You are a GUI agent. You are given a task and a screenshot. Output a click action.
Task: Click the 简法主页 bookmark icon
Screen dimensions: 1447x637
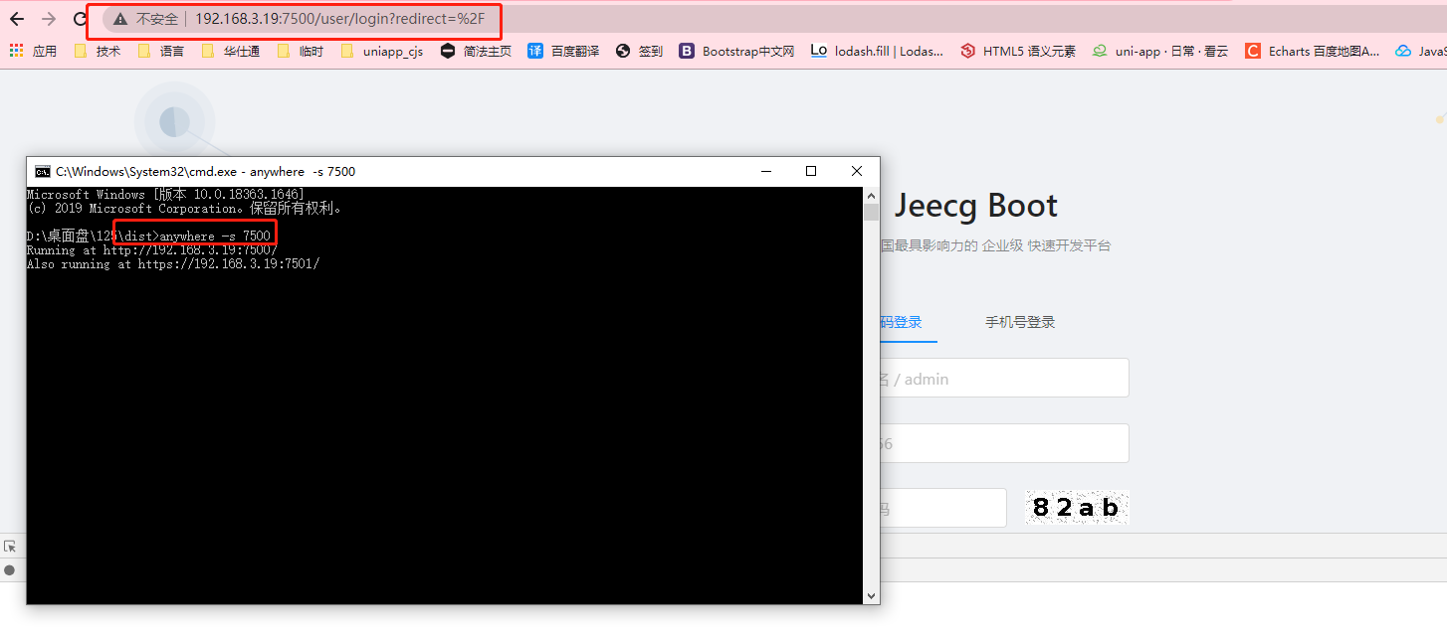click(448, 51)
